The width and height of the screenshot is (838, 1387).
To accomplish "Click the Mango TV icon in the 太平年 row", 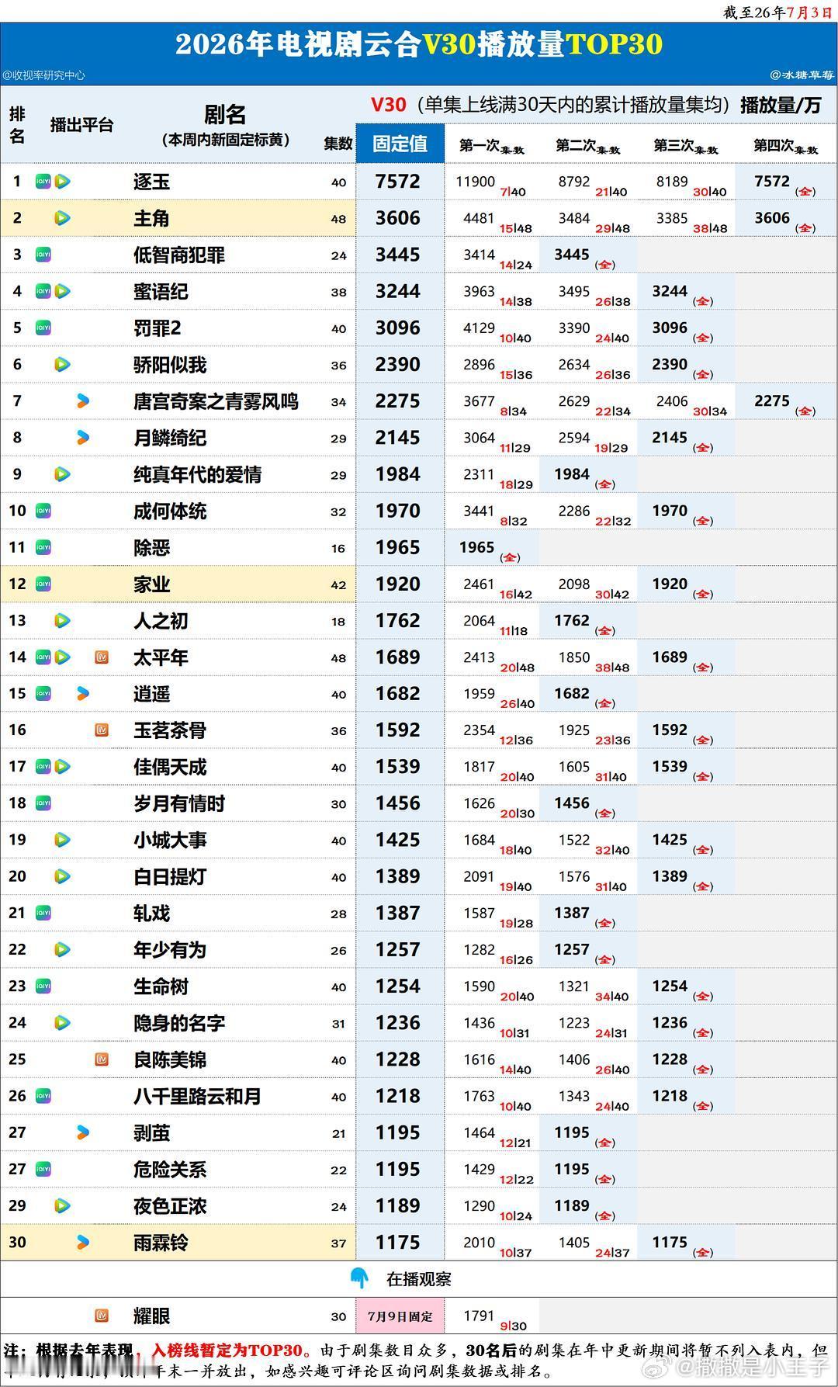I will 102,657.
